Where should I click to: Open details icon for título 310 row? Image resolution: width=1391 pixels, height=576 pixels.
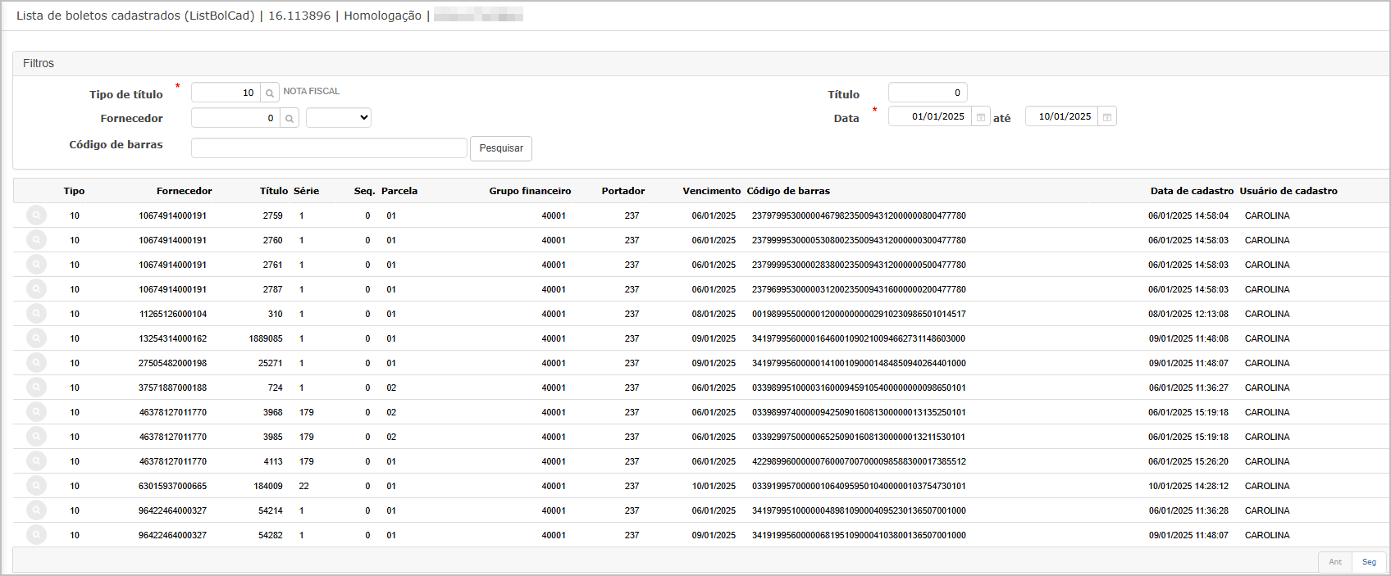(x=36, y=314)
